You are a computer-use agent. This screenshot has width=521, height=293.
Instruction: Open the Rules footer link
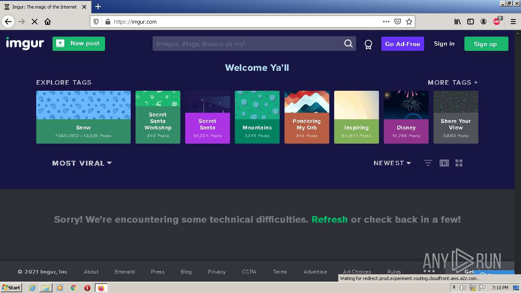tap(394, 271)
